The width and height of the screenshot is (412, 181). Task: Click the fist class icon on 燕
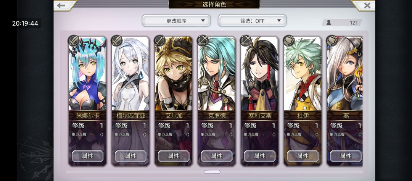tap(332, 40)
